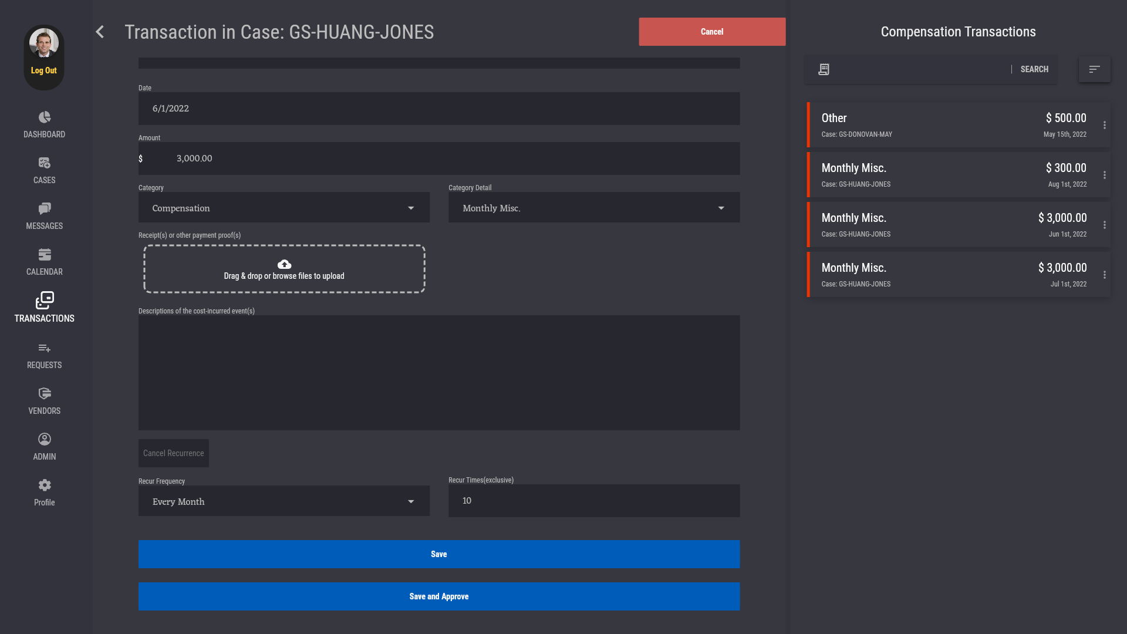Open the Calendar icon in sidebar
The height and width of the screenshot is (634, 1127).
click(45, 255)
